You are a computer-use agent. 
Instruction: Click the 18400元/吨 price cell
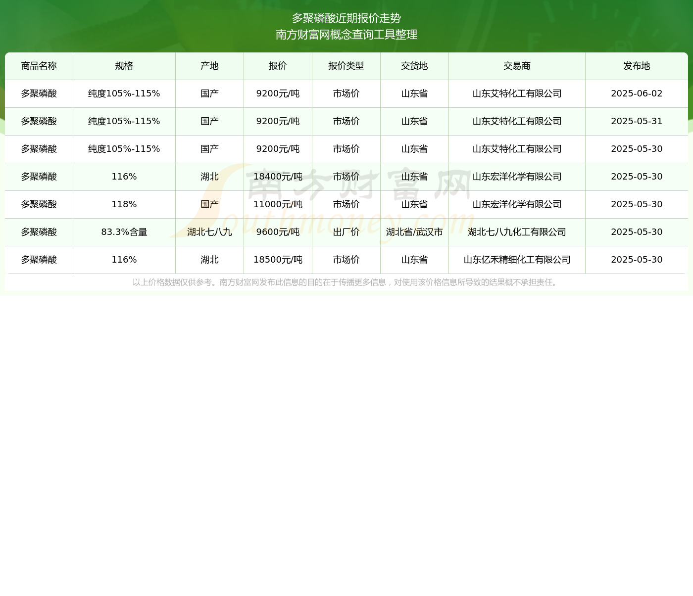[x=278, y=177]
